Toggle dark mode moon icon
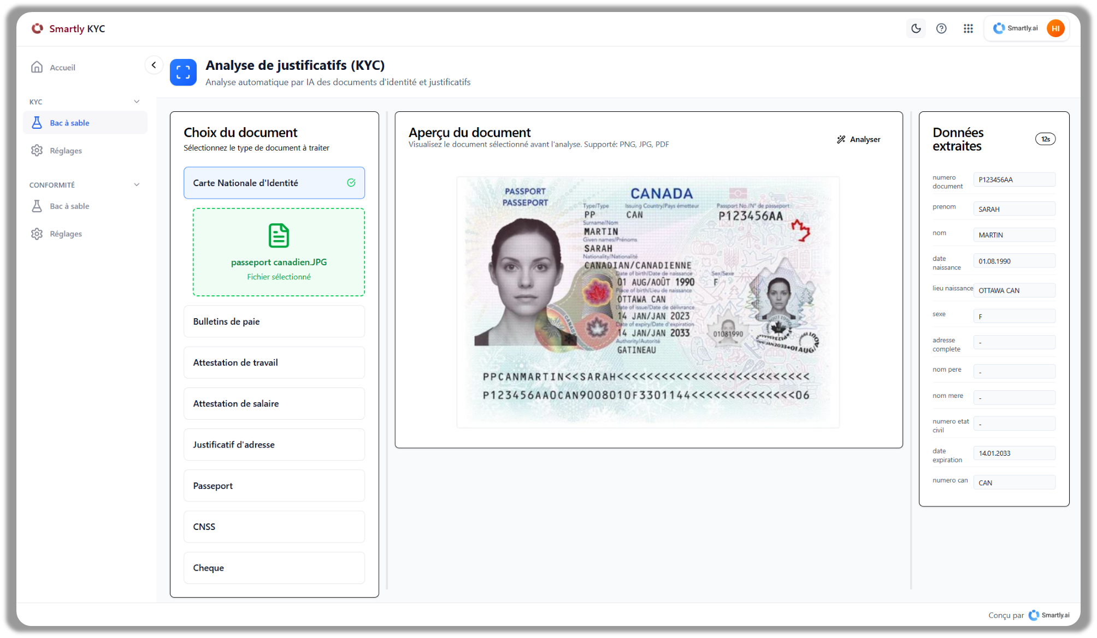Viewport: 1097px width, 638px height. tap(916, 28)
